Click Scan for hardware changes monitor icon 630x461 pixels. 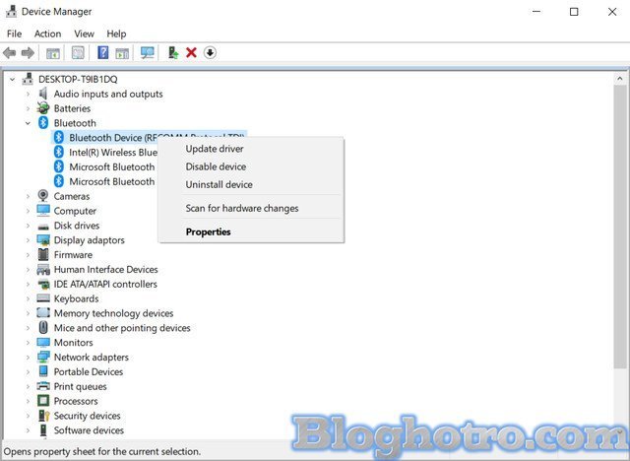coord(148,52)
